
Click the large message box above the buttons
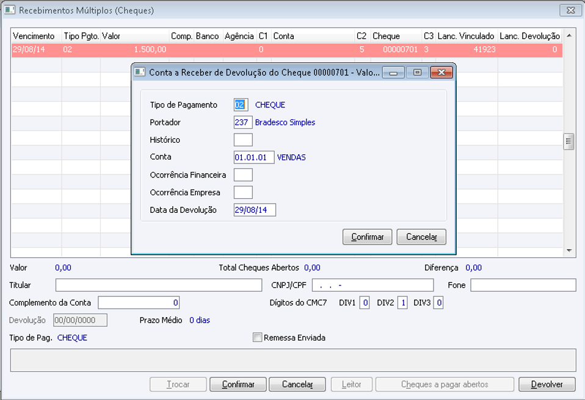point(293,360)
